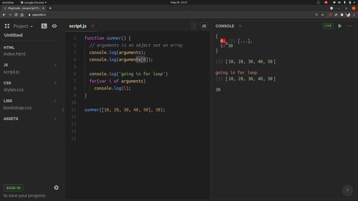The width and height of the screenshot is (358, 201).
Task: Click the Untitled project name
Action: 13,35
